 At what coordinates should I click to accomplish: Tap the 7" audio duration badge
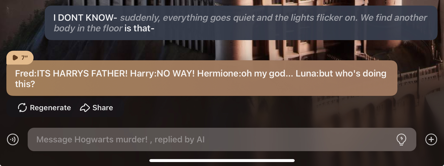pyautogui.click(x=20, y=58)
